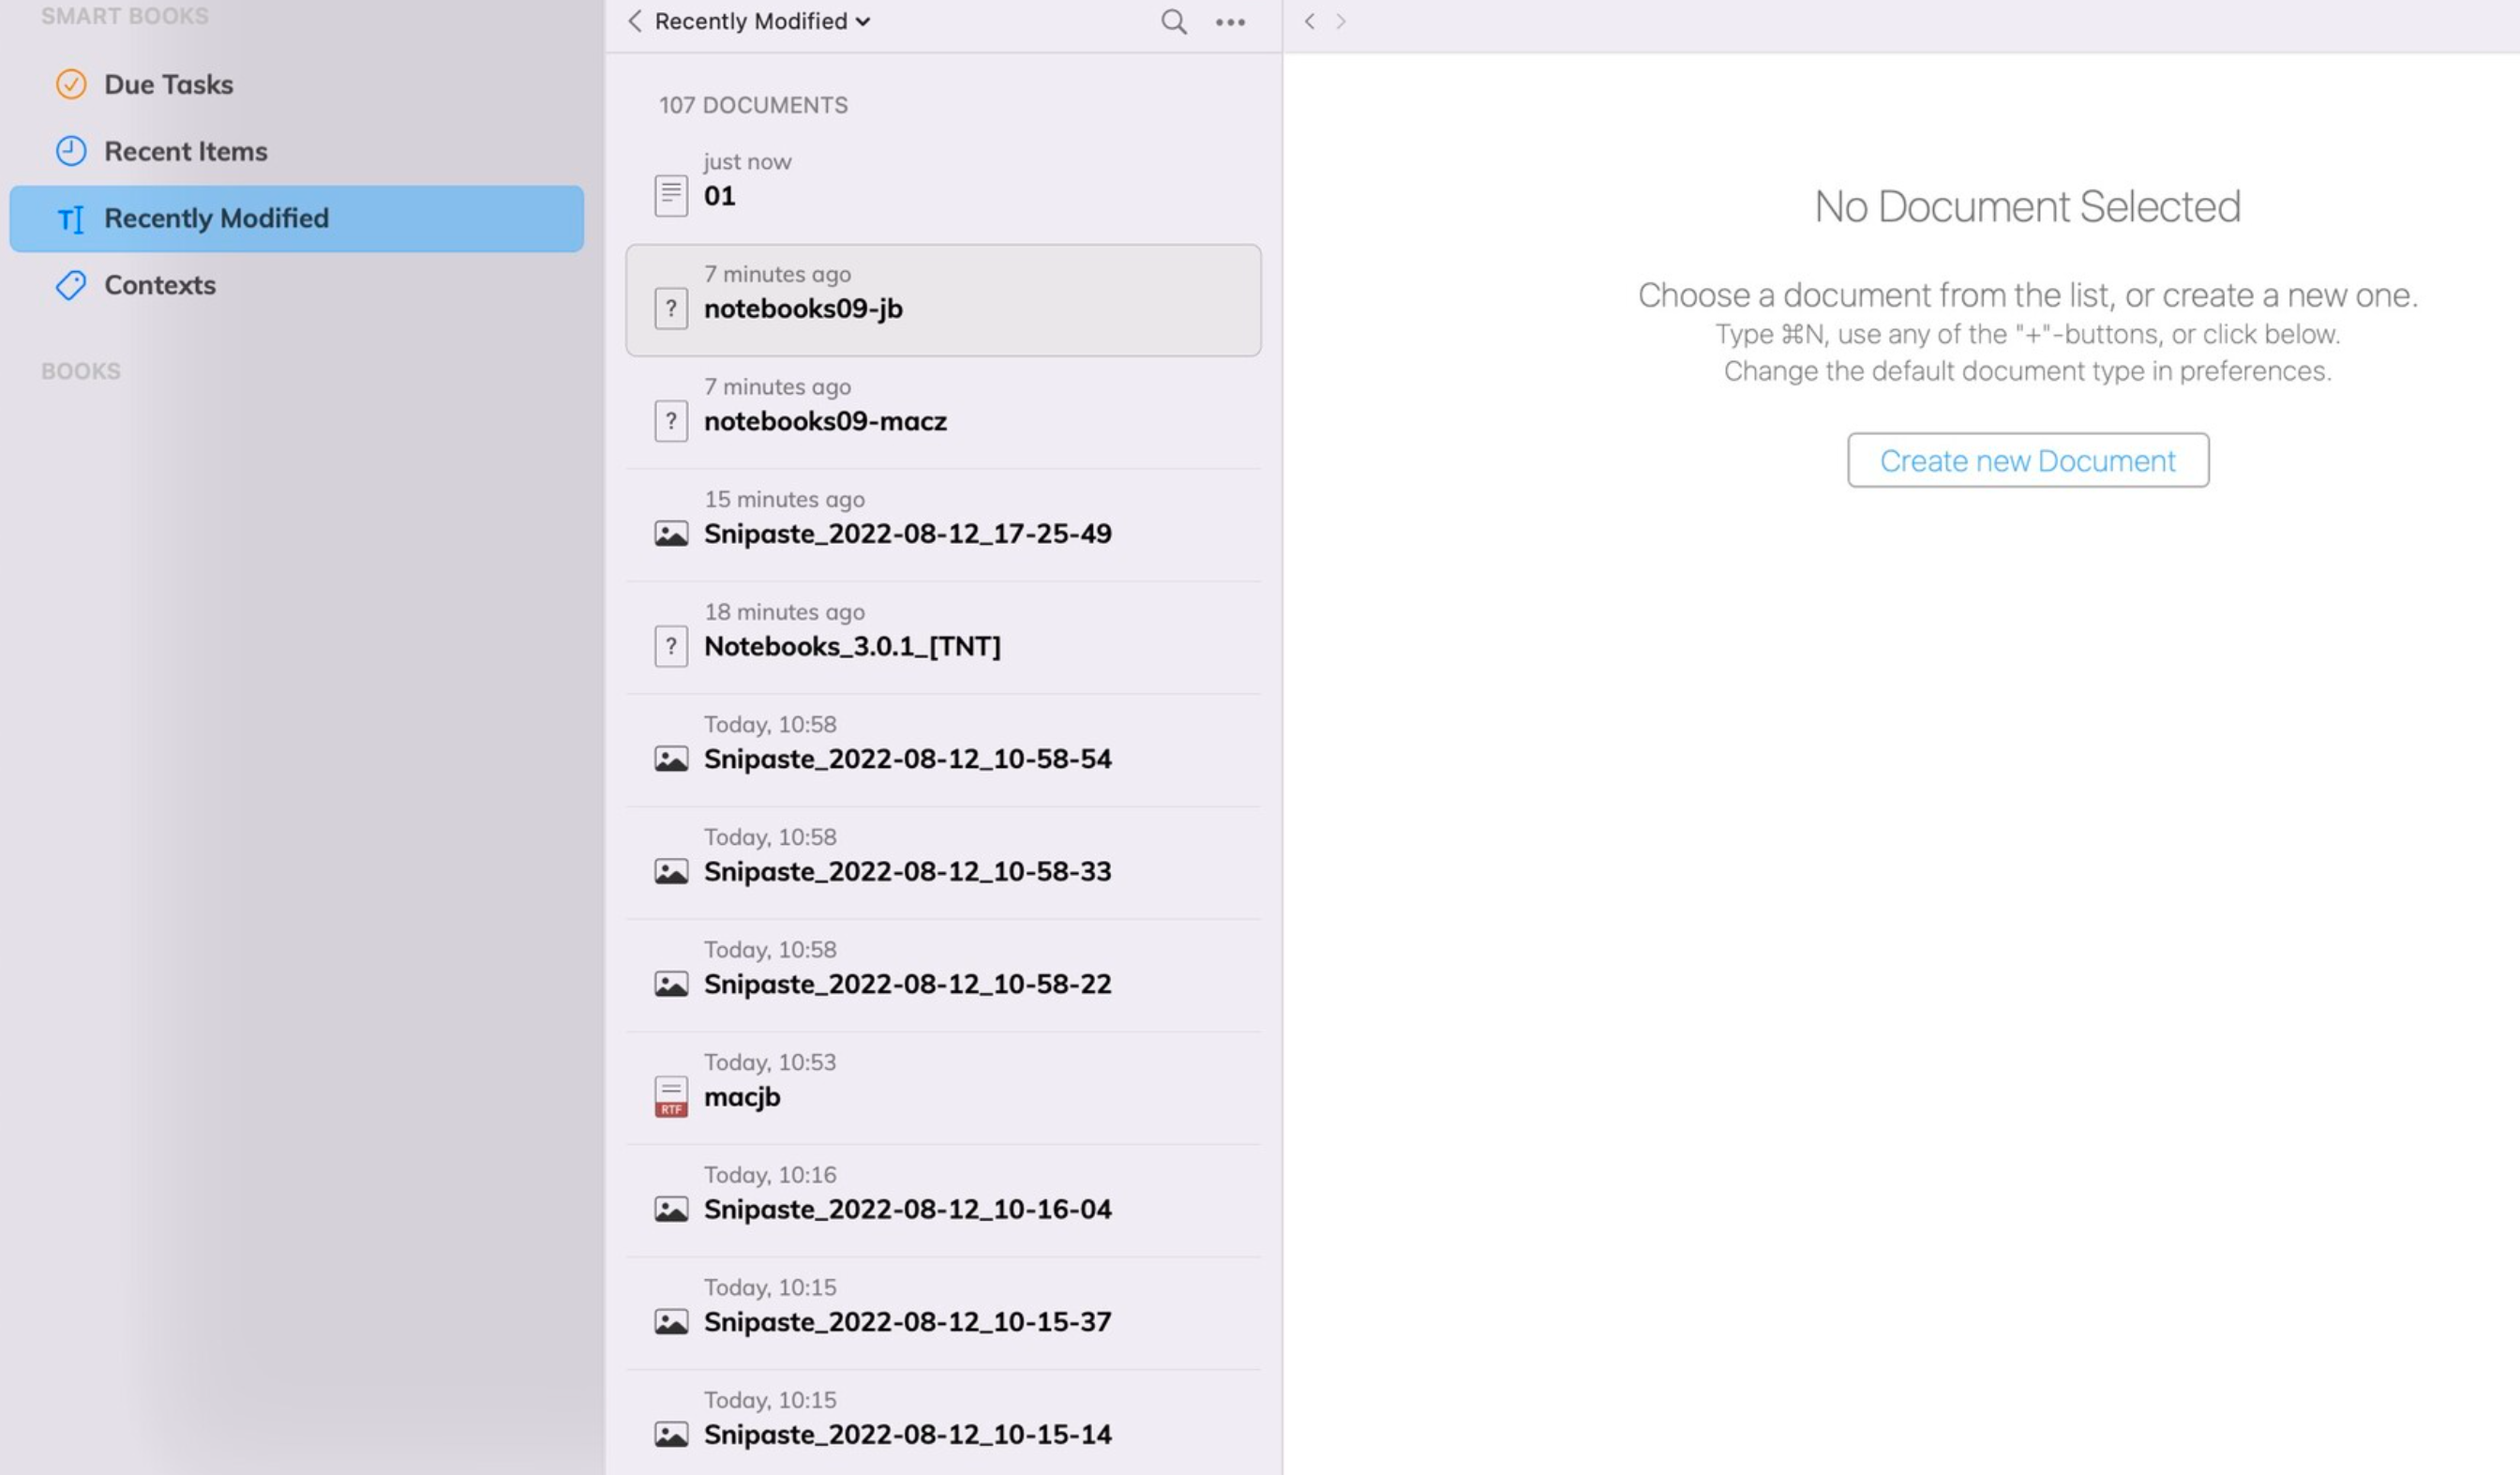Viewport: 2520px width, 1475px height.
Task: Click the Due Tasks checkmark icon
Action: point(71,84)
